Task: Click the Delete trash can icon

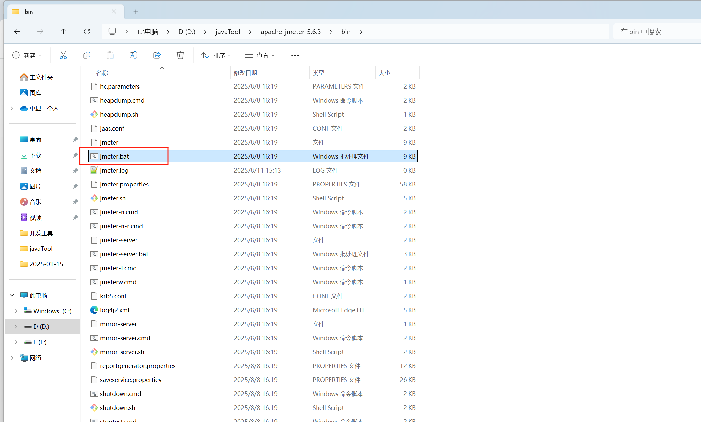Action: [x=180, y=55]
